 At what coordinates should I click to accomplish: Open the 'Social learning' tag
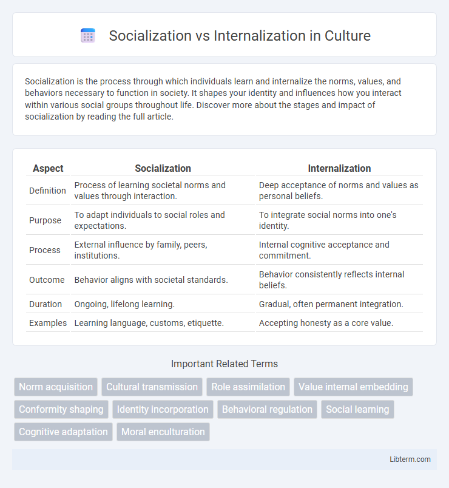click(357, 409)
